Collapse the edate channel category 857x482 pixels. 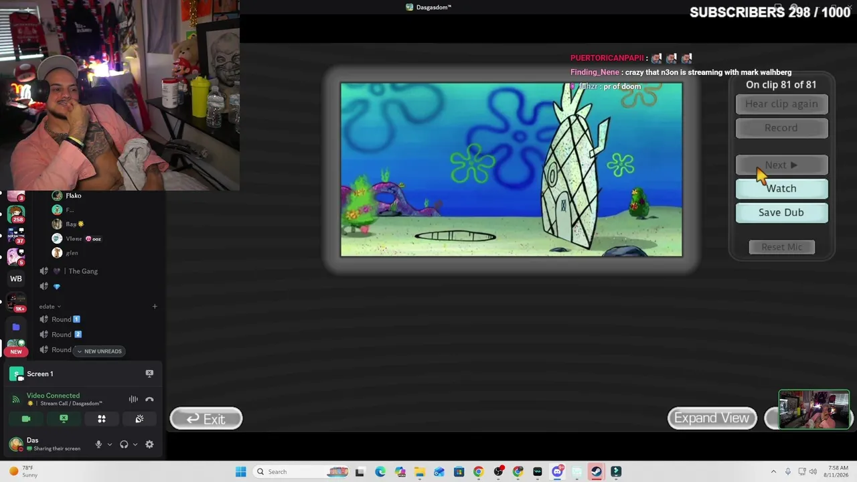coord(50,307)
